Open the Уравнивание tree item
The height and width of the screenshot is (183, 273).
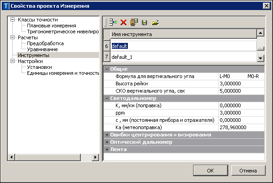point(42,49)
